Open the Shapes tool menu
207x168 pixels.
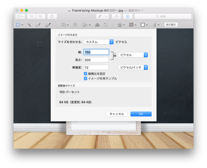click(65, 25)
